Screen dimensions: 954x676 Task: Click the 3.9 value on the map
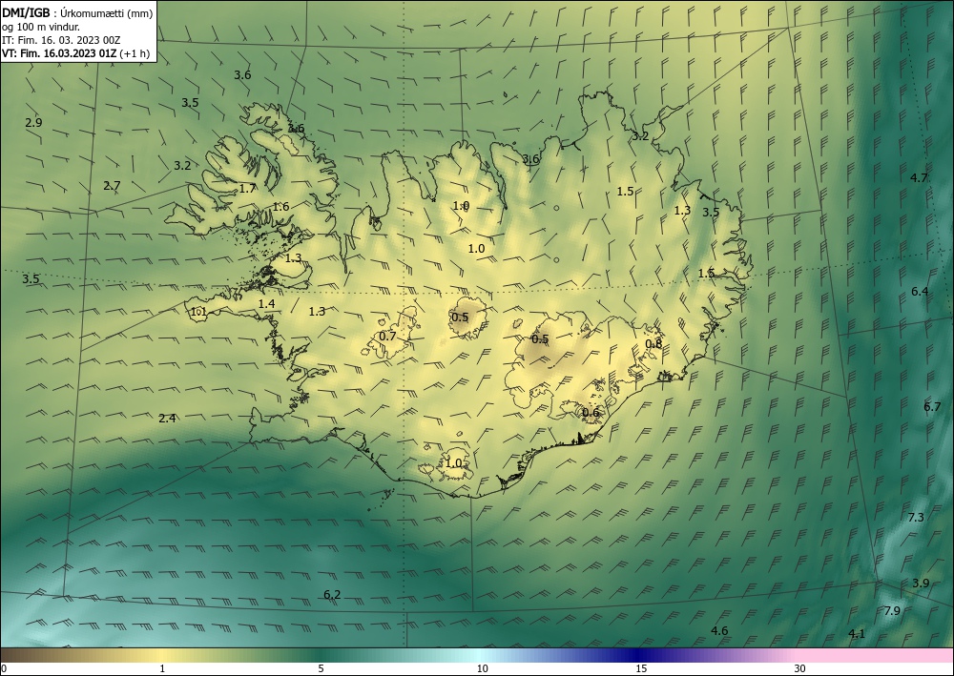tap(921, 583)
